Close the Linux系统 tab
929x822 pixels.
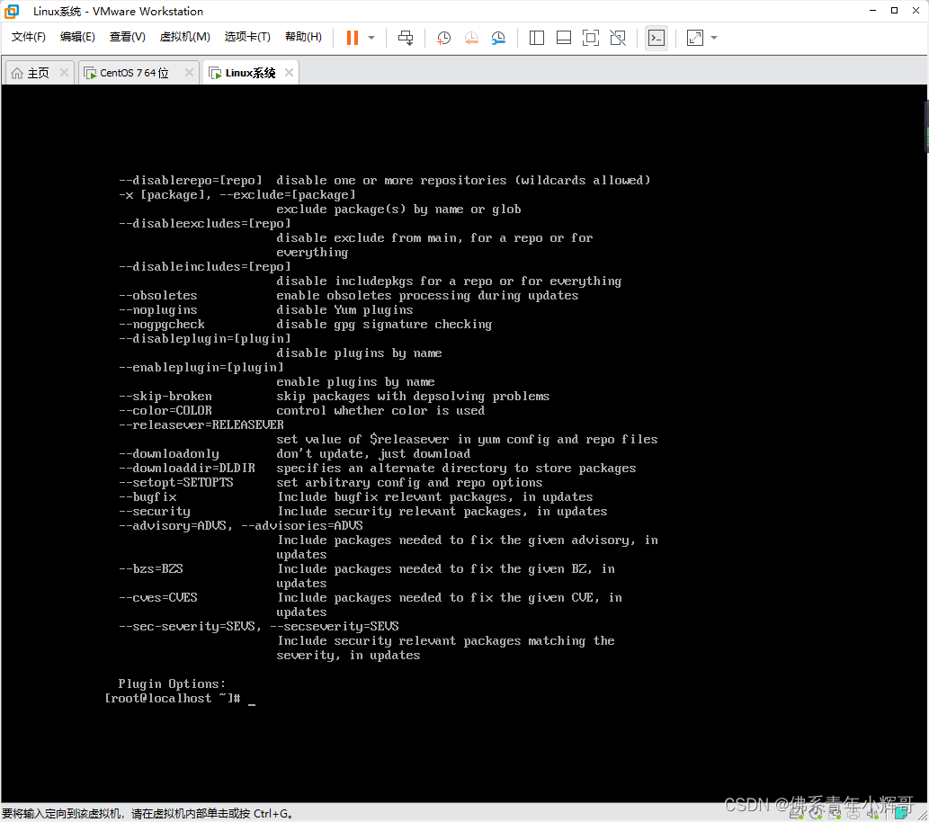pos(289,72)
